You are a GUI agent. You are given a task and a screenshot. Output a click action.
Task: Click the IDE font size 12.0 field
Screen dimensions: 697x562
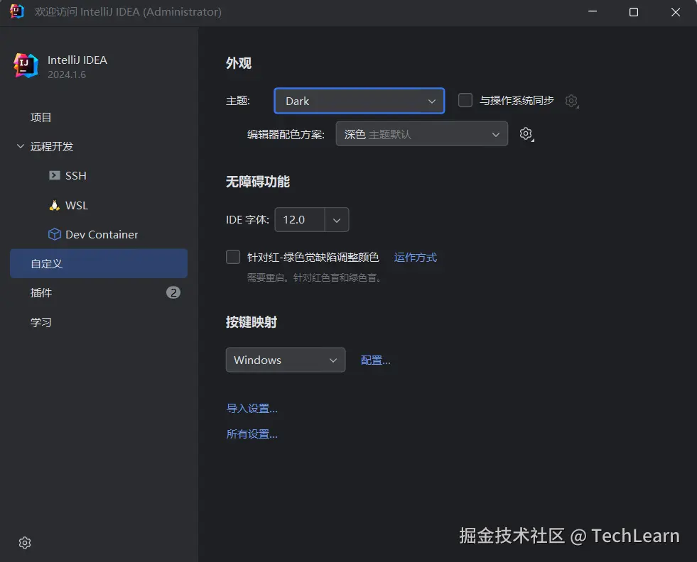click(x=300, y=220)
